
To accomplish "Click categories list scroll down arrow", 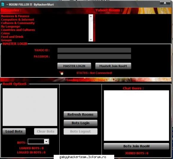I will click(91, 39).
